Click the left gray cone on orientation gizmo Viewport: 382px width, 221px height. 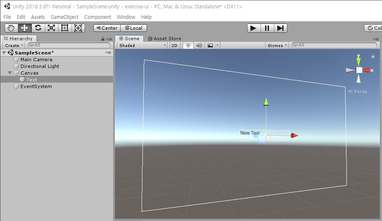coord(351,70)
